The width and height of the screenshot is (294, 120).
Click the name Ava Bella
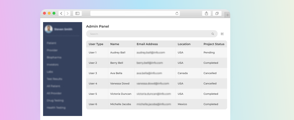(116, 73)
